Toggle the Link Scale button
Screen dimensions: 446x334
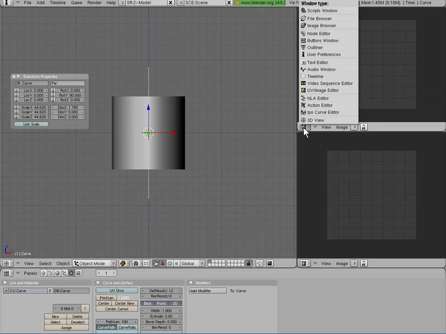click(x=31, y=124)
